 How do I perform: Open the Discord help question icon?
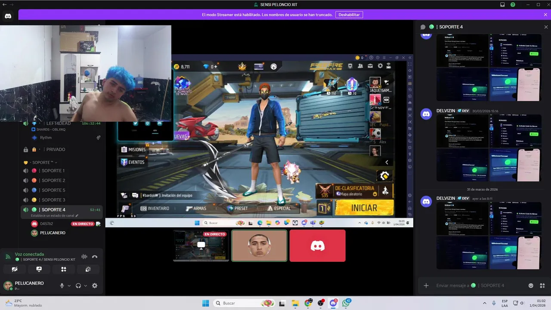513,4
